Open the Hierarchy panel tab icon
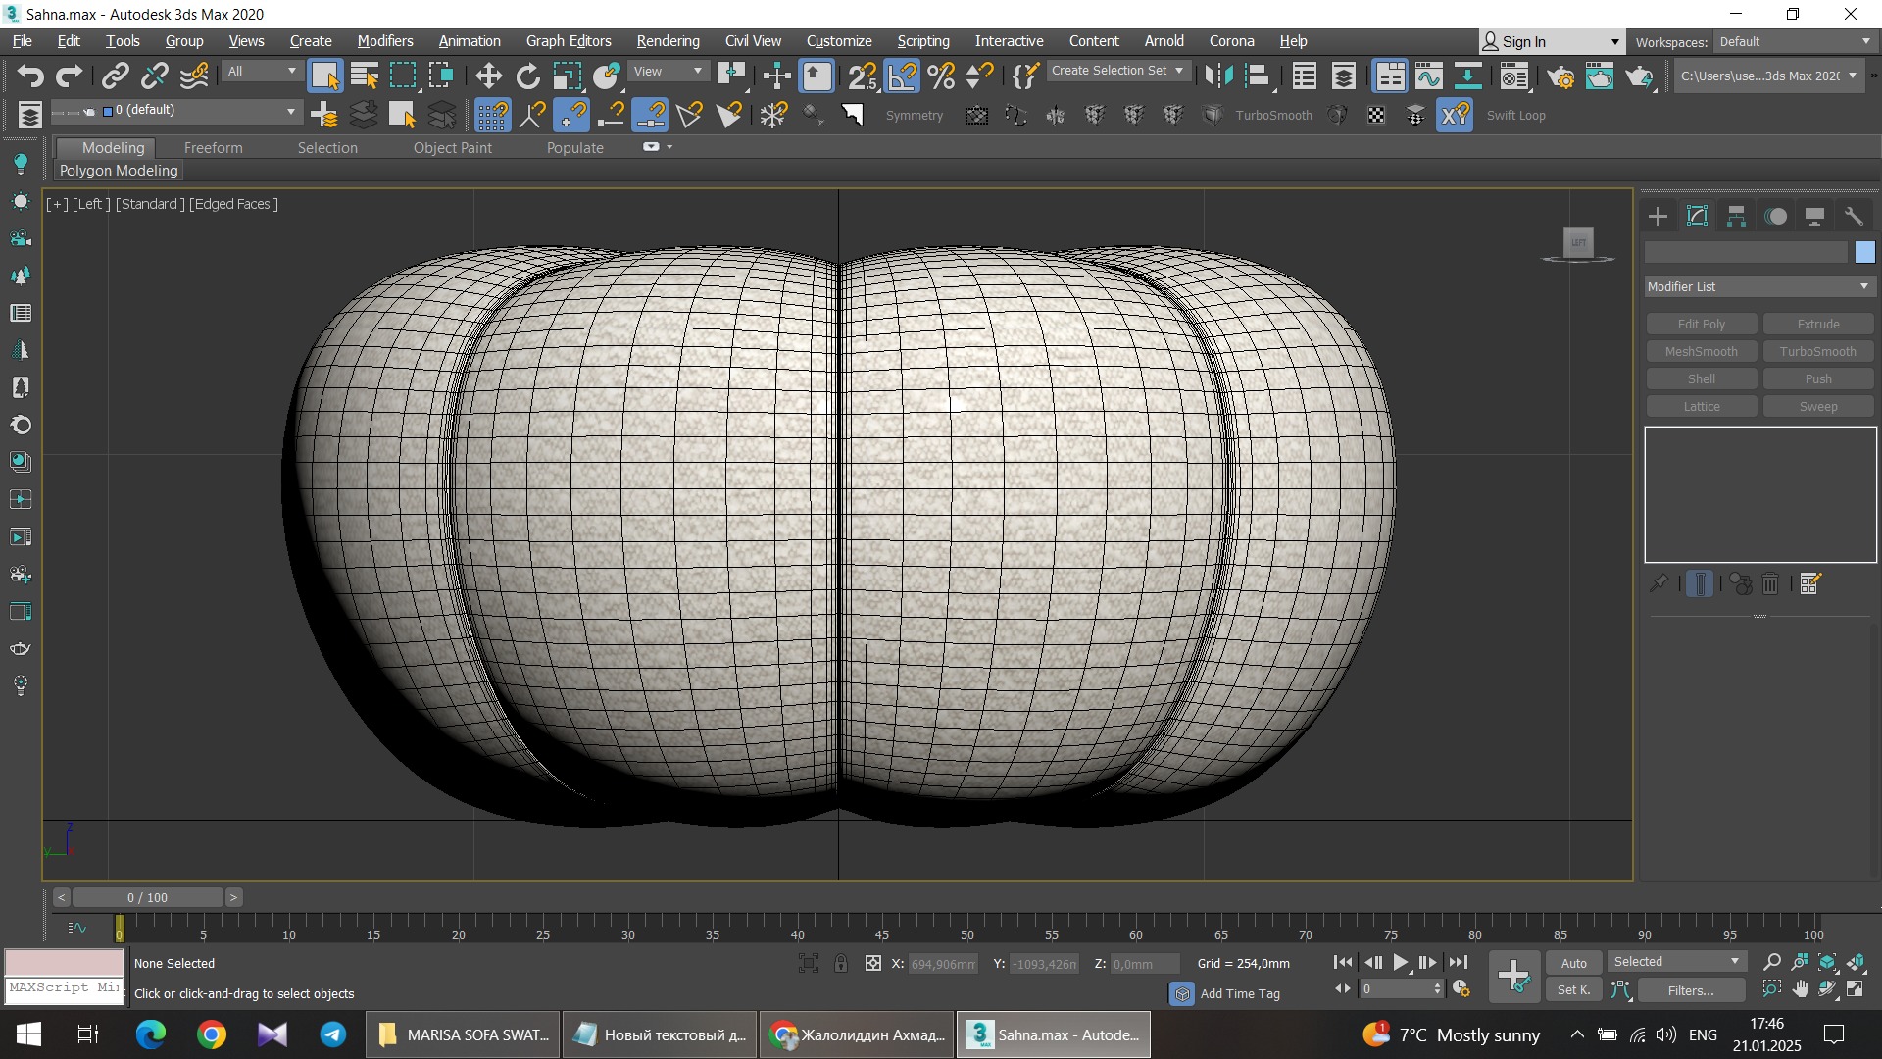The image size is (1882, 1059). (x=1736, y=217)
